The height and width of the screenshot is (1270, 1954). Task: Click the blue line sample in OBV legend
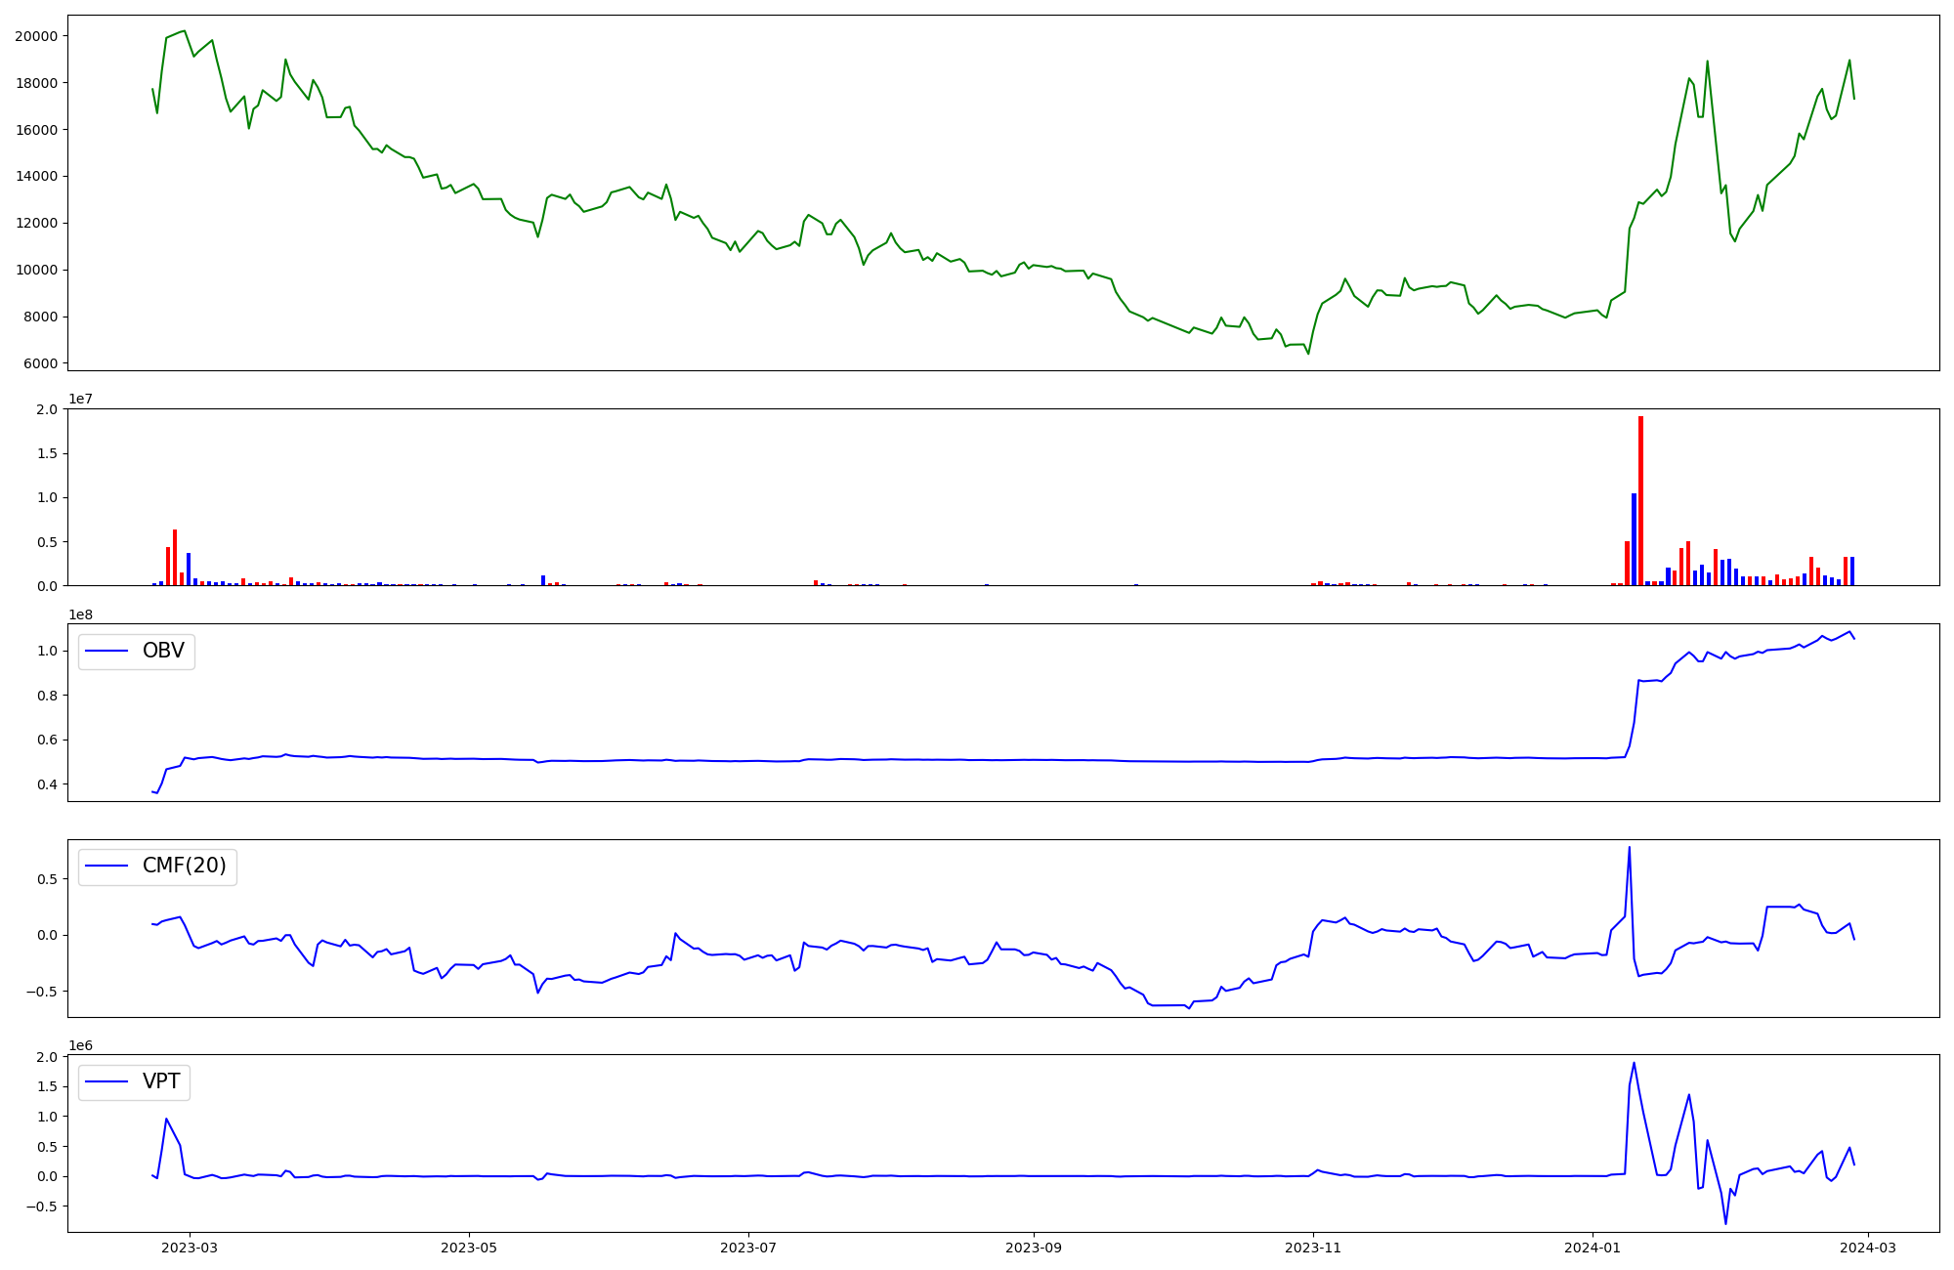point(107,652)
